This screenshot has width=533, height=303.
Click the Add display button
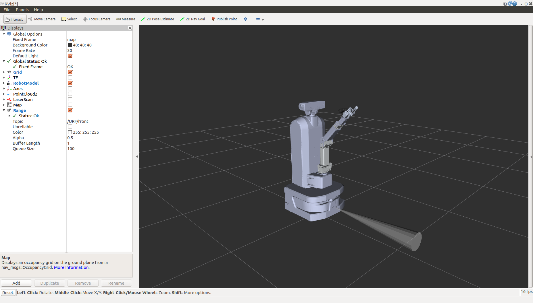(16, 283)
